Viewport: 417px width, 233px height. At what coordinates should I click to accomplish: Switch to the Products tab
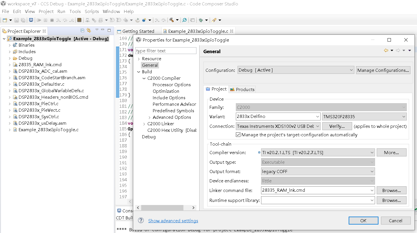(x=242, y=89)
